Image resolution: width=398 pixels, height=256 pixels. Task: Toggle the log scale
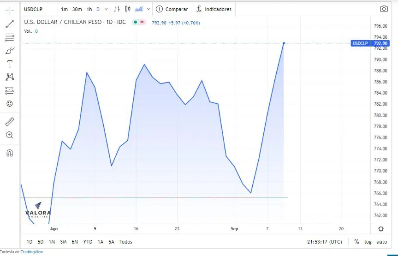click(368, 242)
